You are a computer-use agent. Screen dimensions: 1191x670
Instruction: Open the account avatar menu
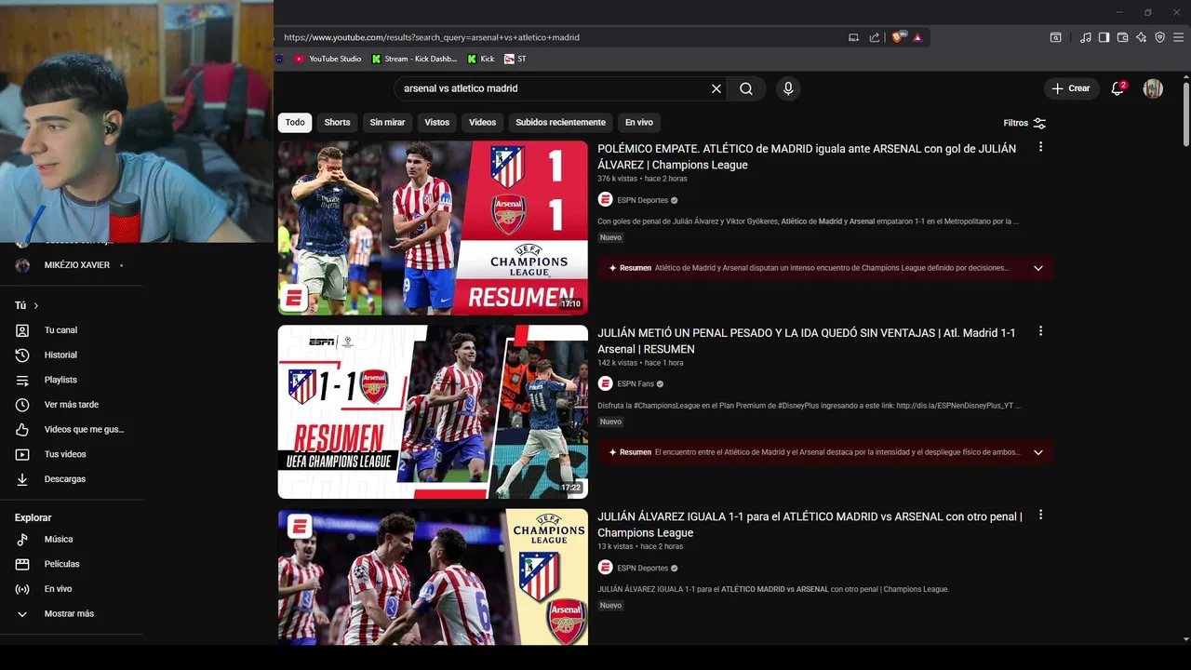1153,88
